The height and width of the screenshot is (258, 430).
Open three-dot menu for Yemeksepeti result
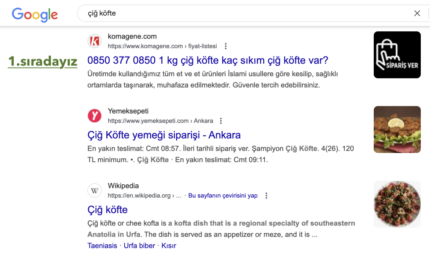(221, 121)
